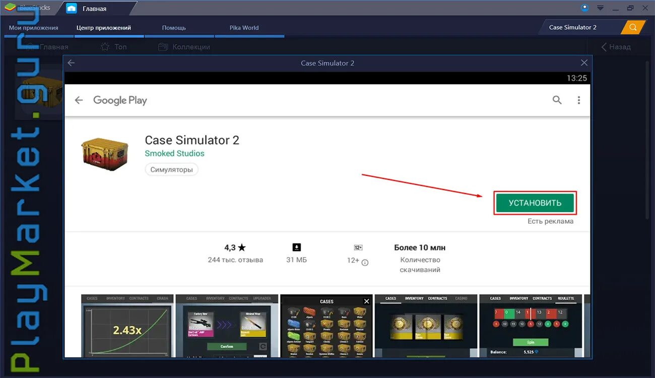This screenshot has width=655, height=378.
Task: Click the 13:25 Android clock
Action: point(577,78)
